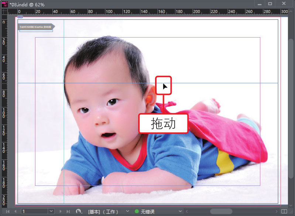295x216 pixels.
Task: Click the horizontal scrollbar right arrow
Action: [276, 212]
